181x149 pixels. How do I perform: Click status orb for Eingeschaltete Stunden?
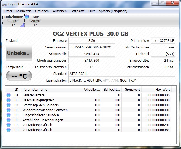9,115
